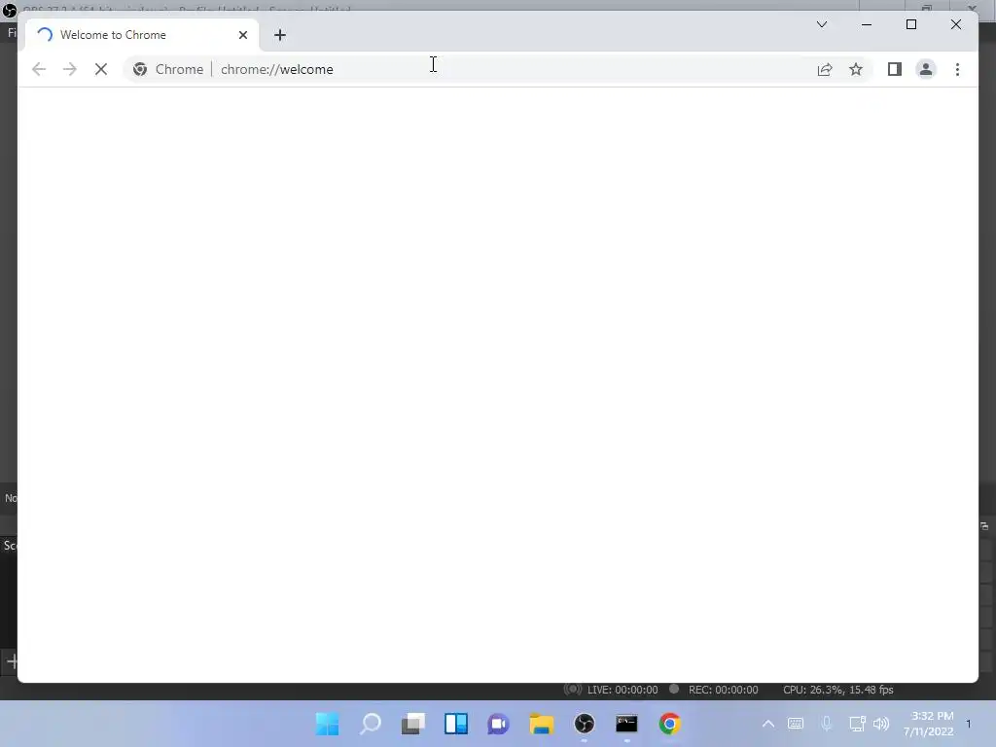
Task: Minimize the Chrome window
Action: pyautogui.click(x=867, y=24)
